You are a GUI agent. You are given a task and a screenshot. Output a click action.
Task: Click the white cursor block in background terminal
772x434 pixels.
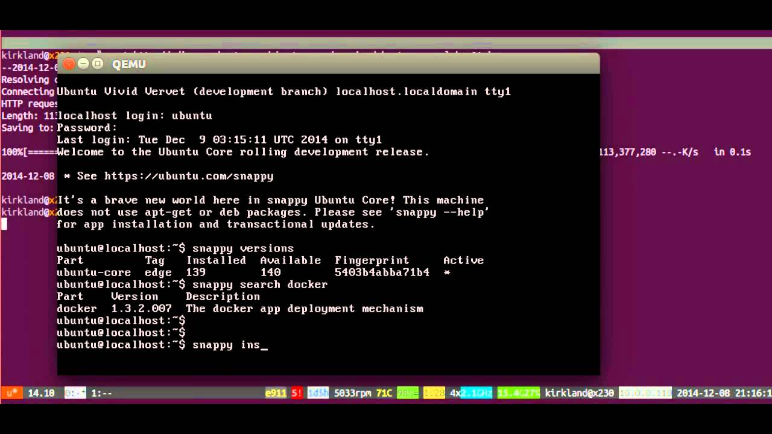[x=4, y=224]
